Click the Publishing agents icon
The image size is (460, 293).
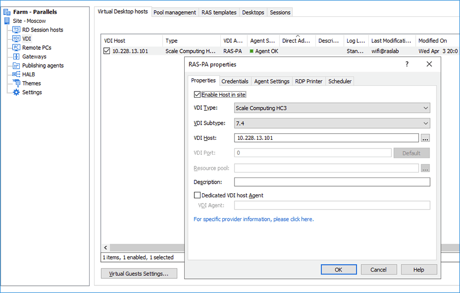pos(16,66)
